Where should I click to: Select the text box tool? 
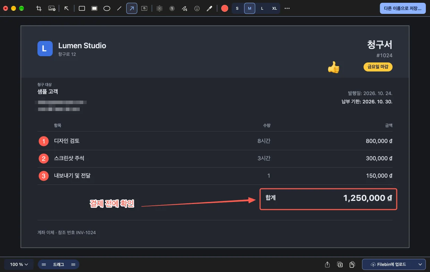pyautogui.click(x=144, y=8)
